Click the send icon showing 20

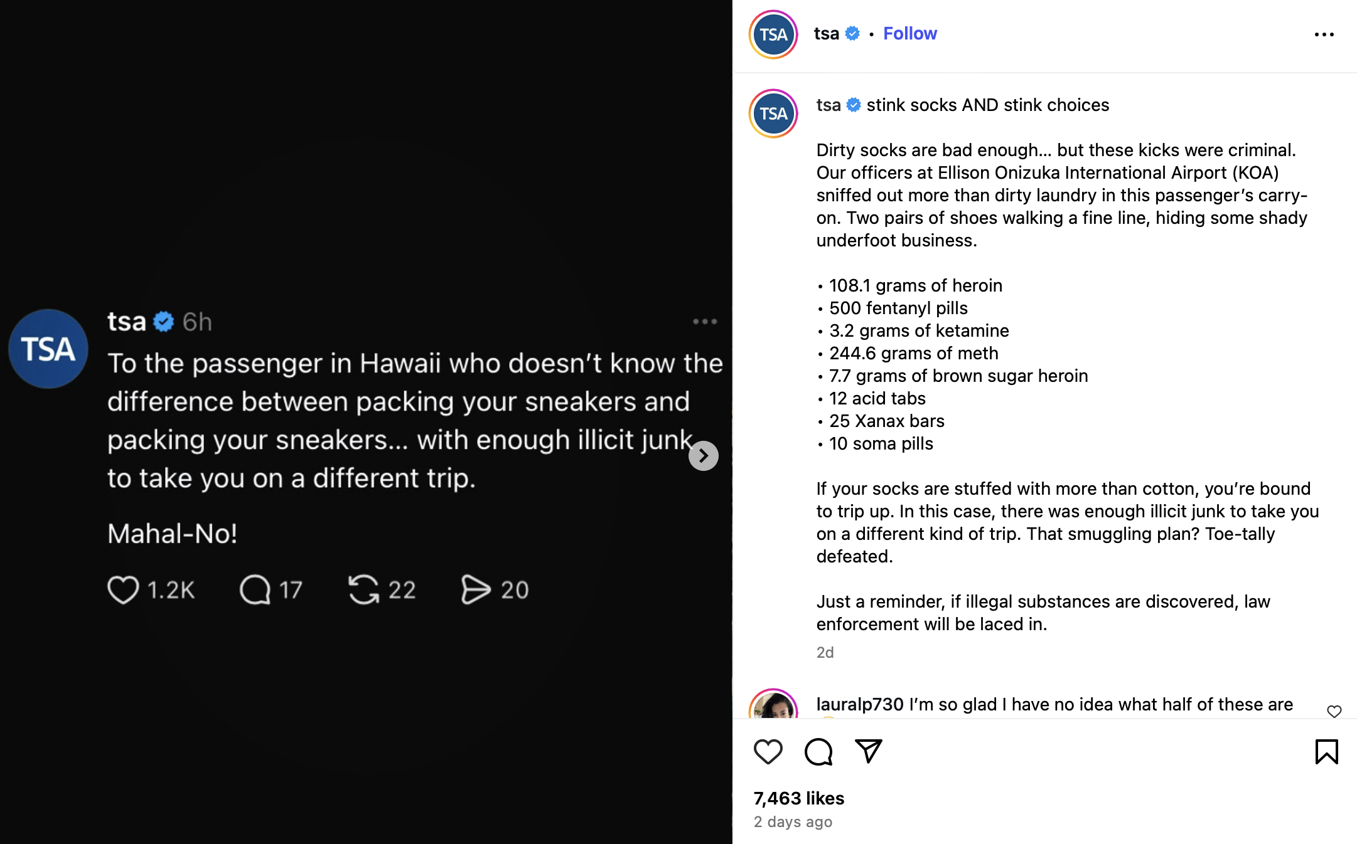[476, 589]
